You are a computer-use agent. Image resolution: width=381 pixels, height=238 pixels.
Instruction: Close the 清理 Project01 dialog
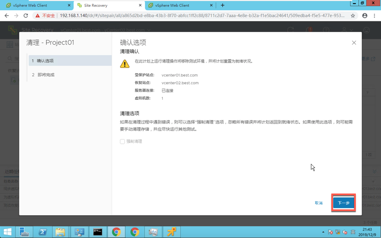[354, 43]
